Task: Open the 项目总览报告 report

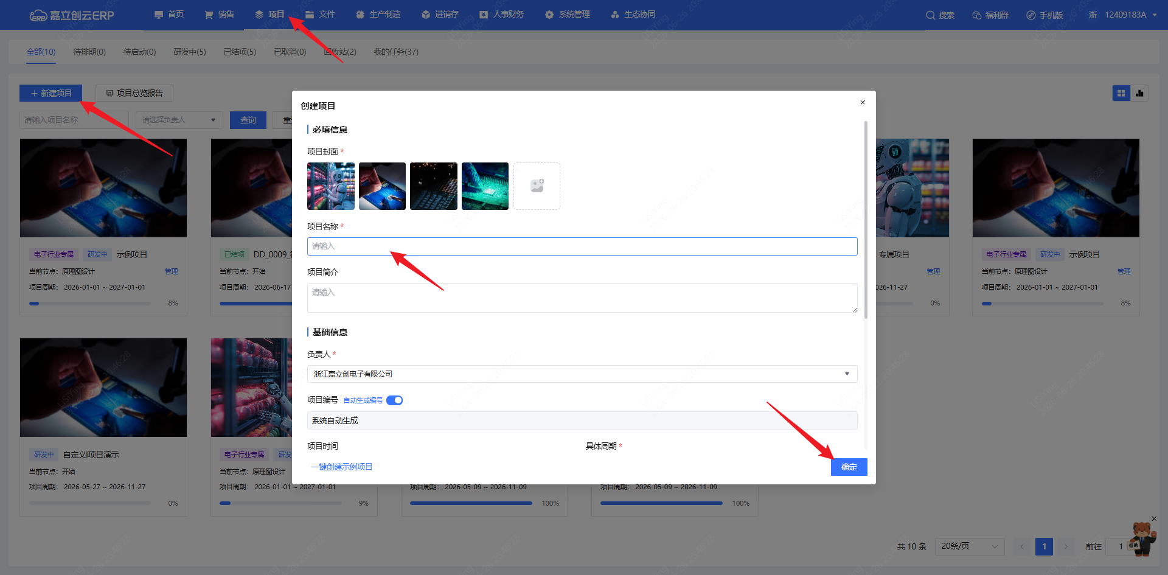Action: click(x=134, y=93)
